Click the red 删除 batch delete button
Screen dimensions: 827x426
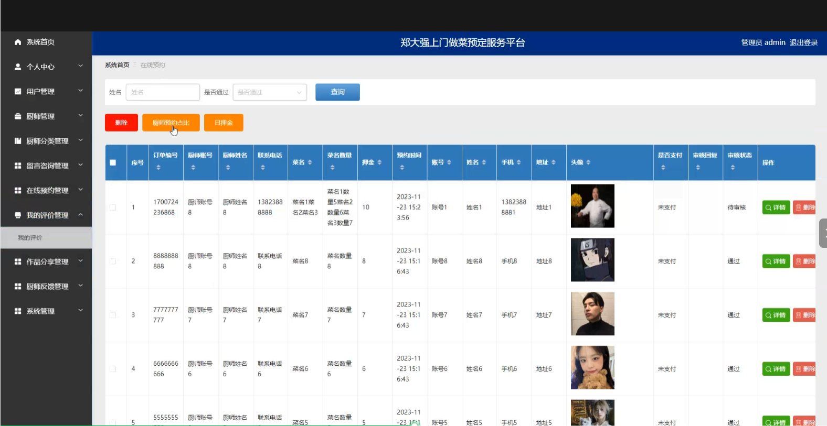121,123
